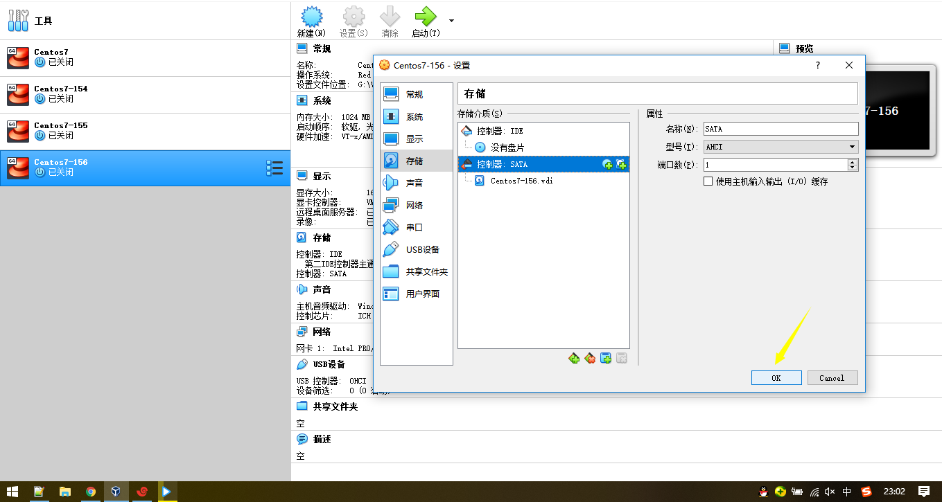This screenshot has width=942, height=502.
Task: Click the OK button
Action: (776, 377)
